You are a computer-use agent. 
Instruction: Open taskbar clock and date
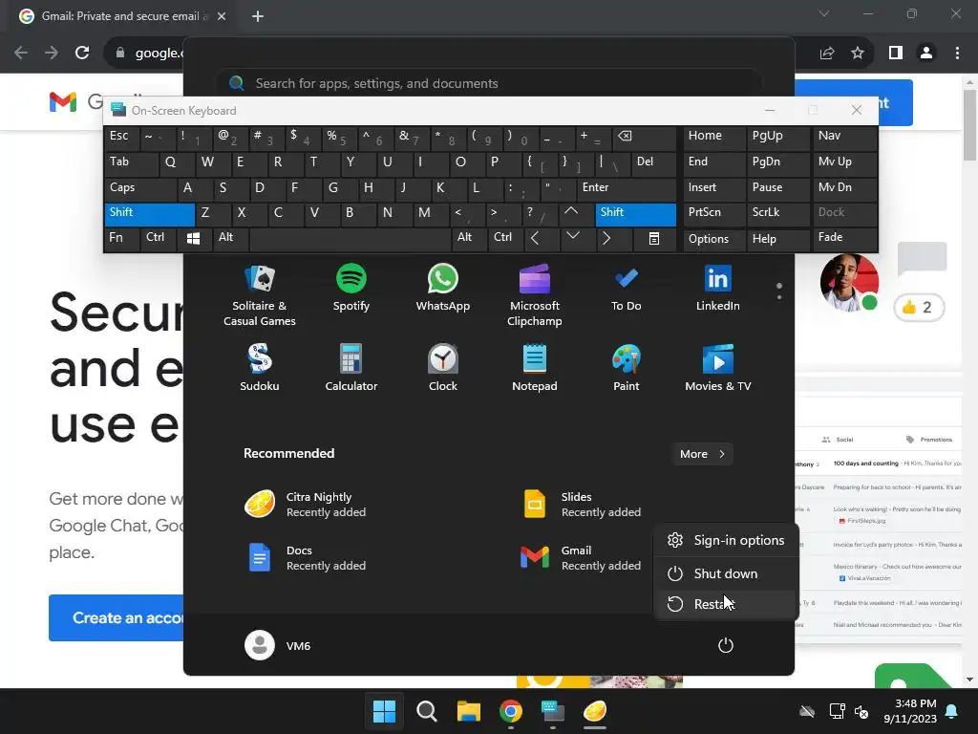click(x=910, y=711)
